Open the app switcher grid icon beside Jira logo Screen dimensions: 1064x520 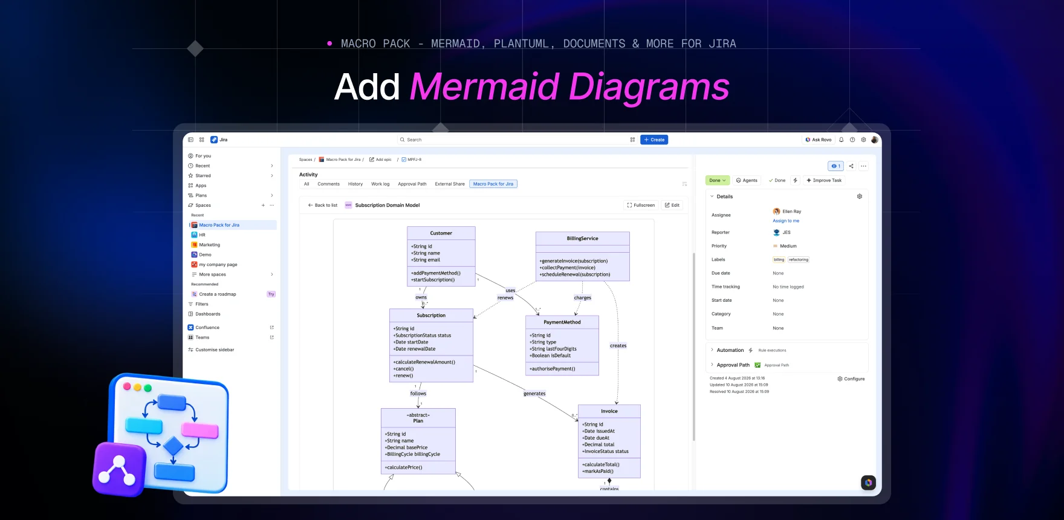click(x=202, y=140)
